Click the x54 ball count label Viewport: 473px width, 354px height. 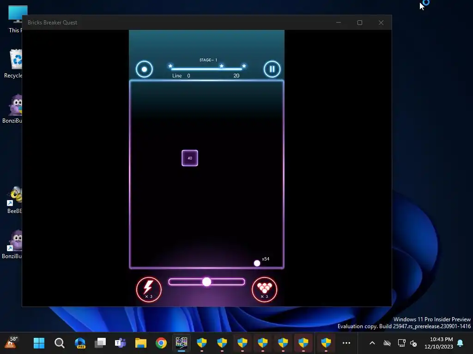[266, 259]
